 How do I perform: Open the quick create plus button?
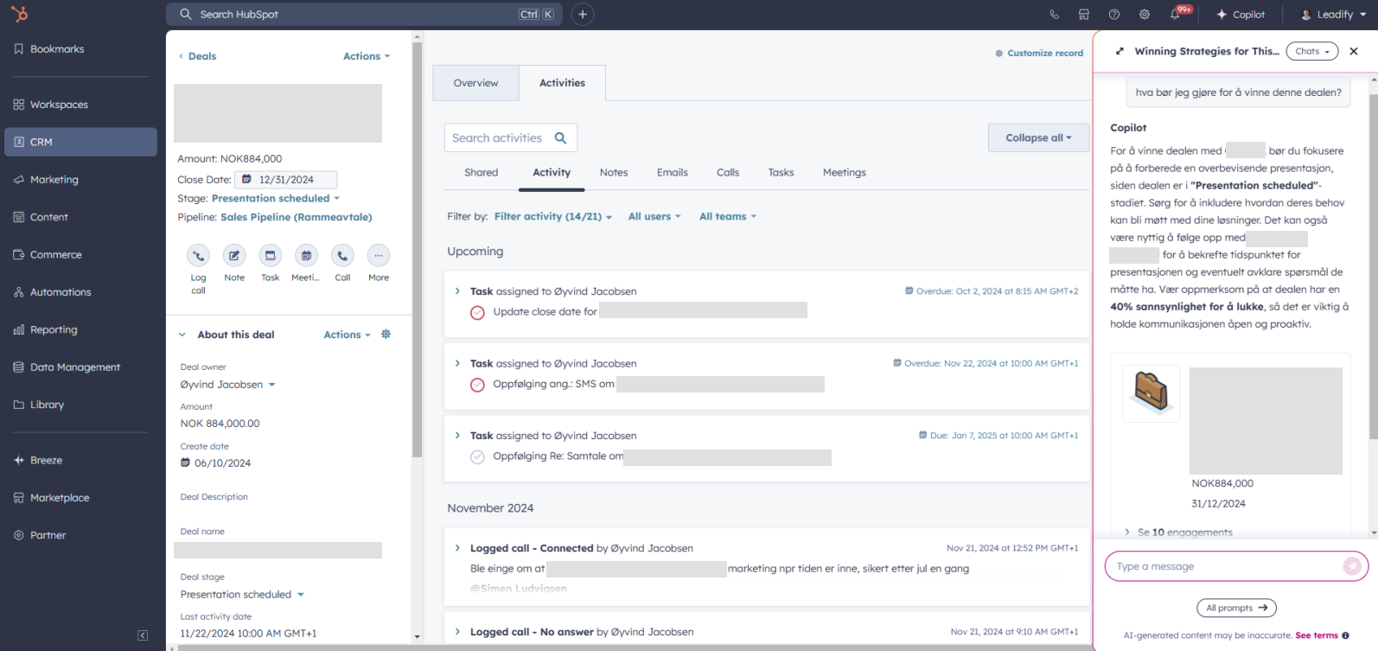tap(583, 14)
